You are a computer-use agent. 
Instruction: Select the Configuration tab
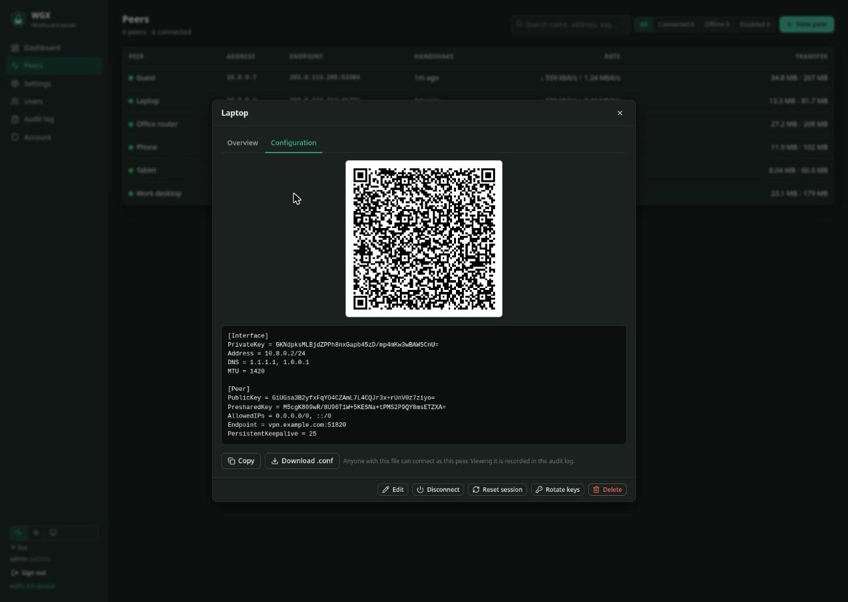[294, 143]
